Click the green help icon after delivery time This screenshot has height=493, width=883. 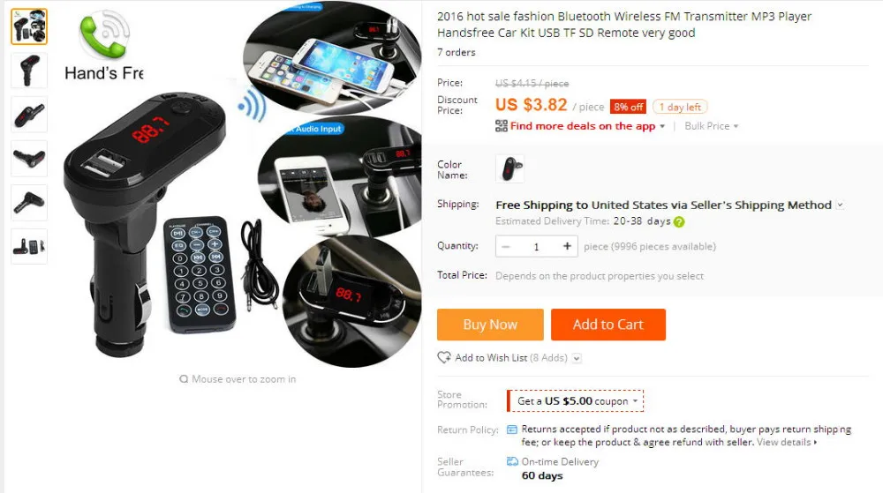pos(679,222)
